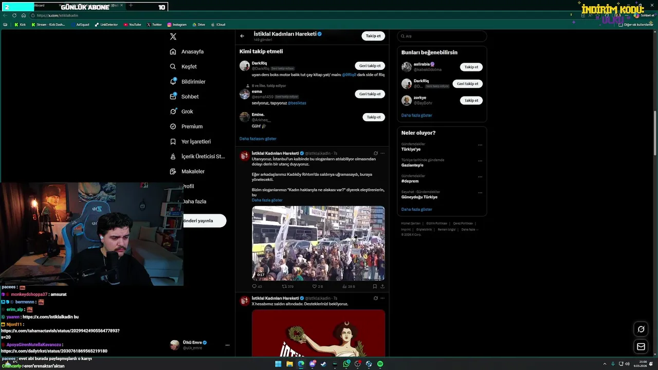The width and height of the screenshot is (658, 370).
Task: Like the tweet with 2 B likes
Action: point(318,286)
